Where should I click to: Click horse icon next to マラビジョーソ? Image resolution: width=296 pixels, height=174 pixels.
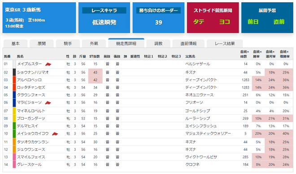pos(48,103)
